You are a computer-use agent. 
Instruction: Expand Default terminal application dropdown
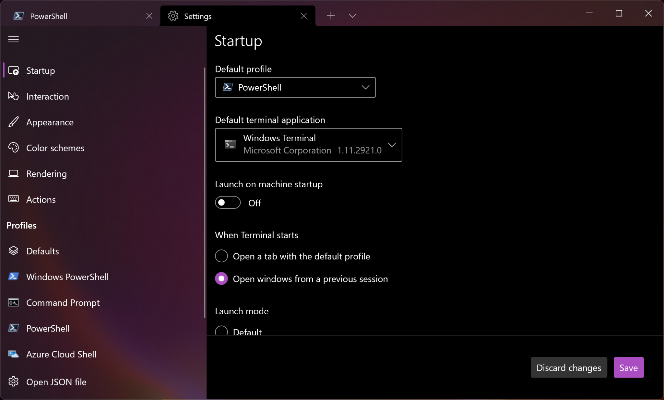coord(308,145)
